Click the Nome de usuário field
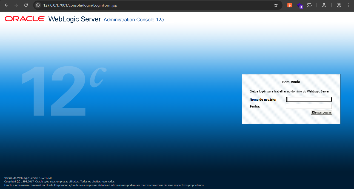Image resolution: width=354 pixels, height=189 pixels. (309, 100)
